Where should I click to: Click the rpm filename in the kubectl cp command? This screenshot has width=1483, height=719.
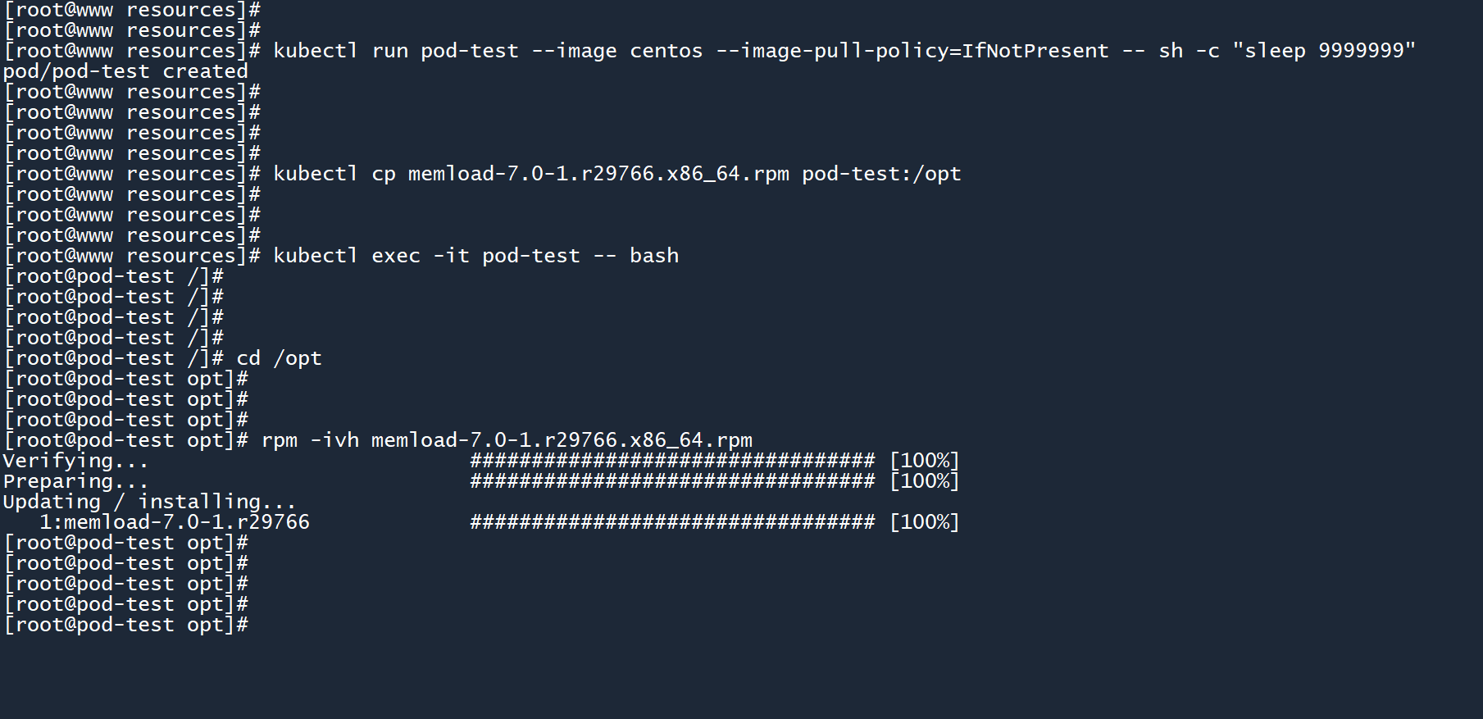click(598, 174)
